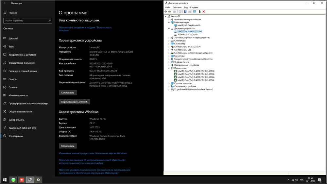This screenshot has height=184, width=327.
Task: Open the Файл menu
Action: tap(168, 8)
